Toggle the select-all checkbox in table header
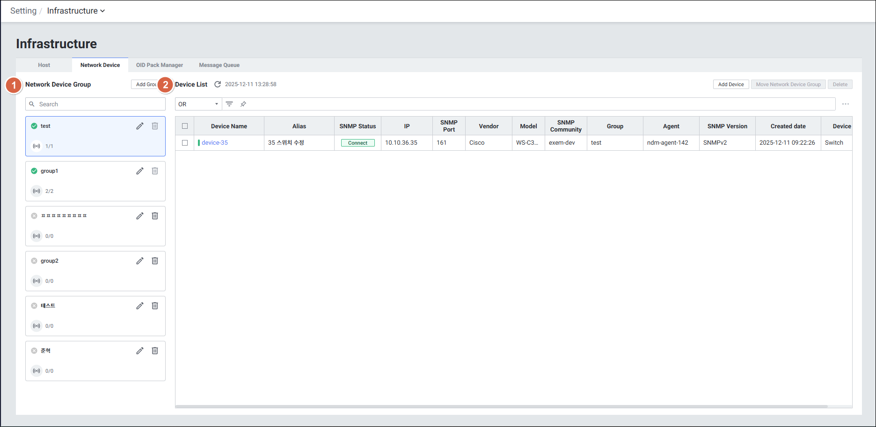This screenshot has height=427, width=876. pyautogui.click(x=185, y=126)
